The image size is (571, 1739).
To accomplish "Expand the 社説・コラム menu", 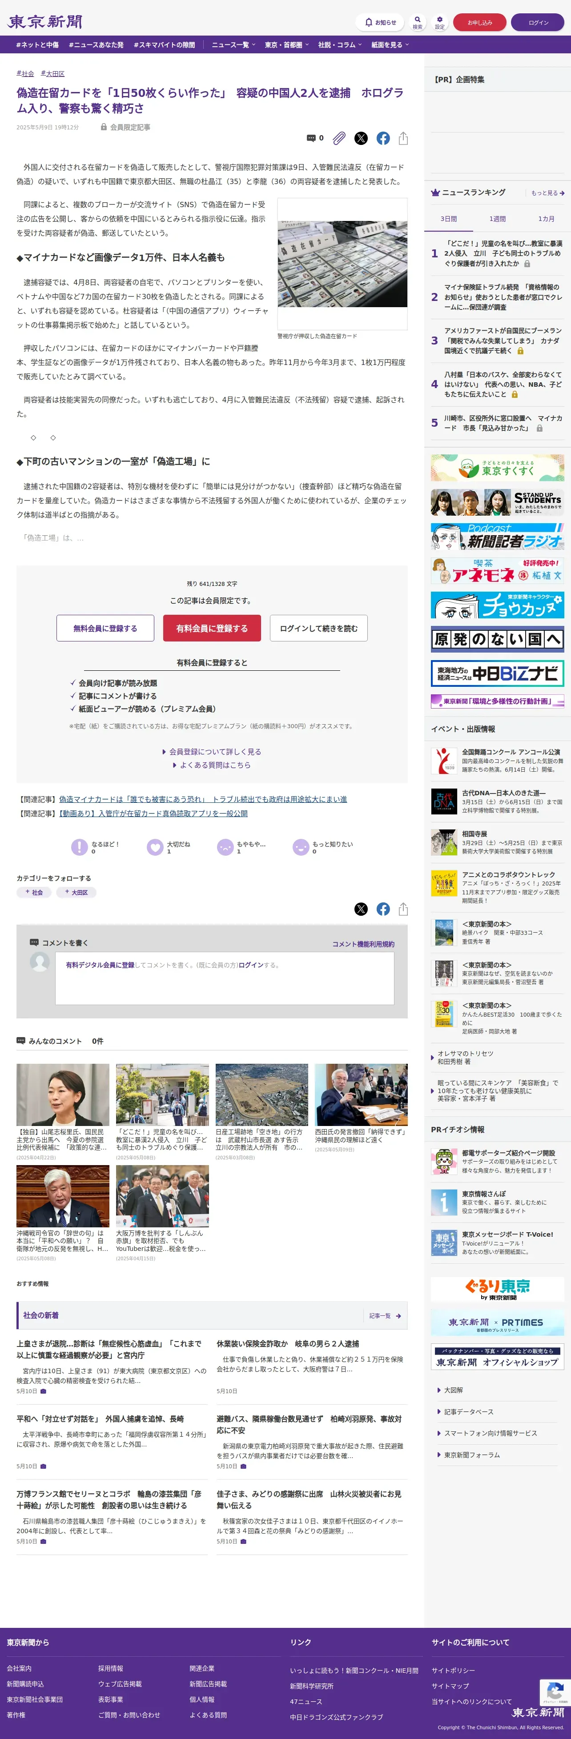I will 340,44.
